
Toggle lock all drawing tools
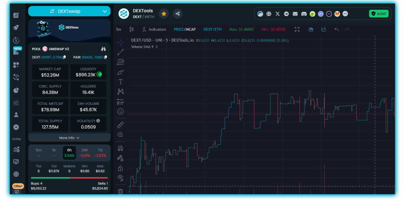120,168
